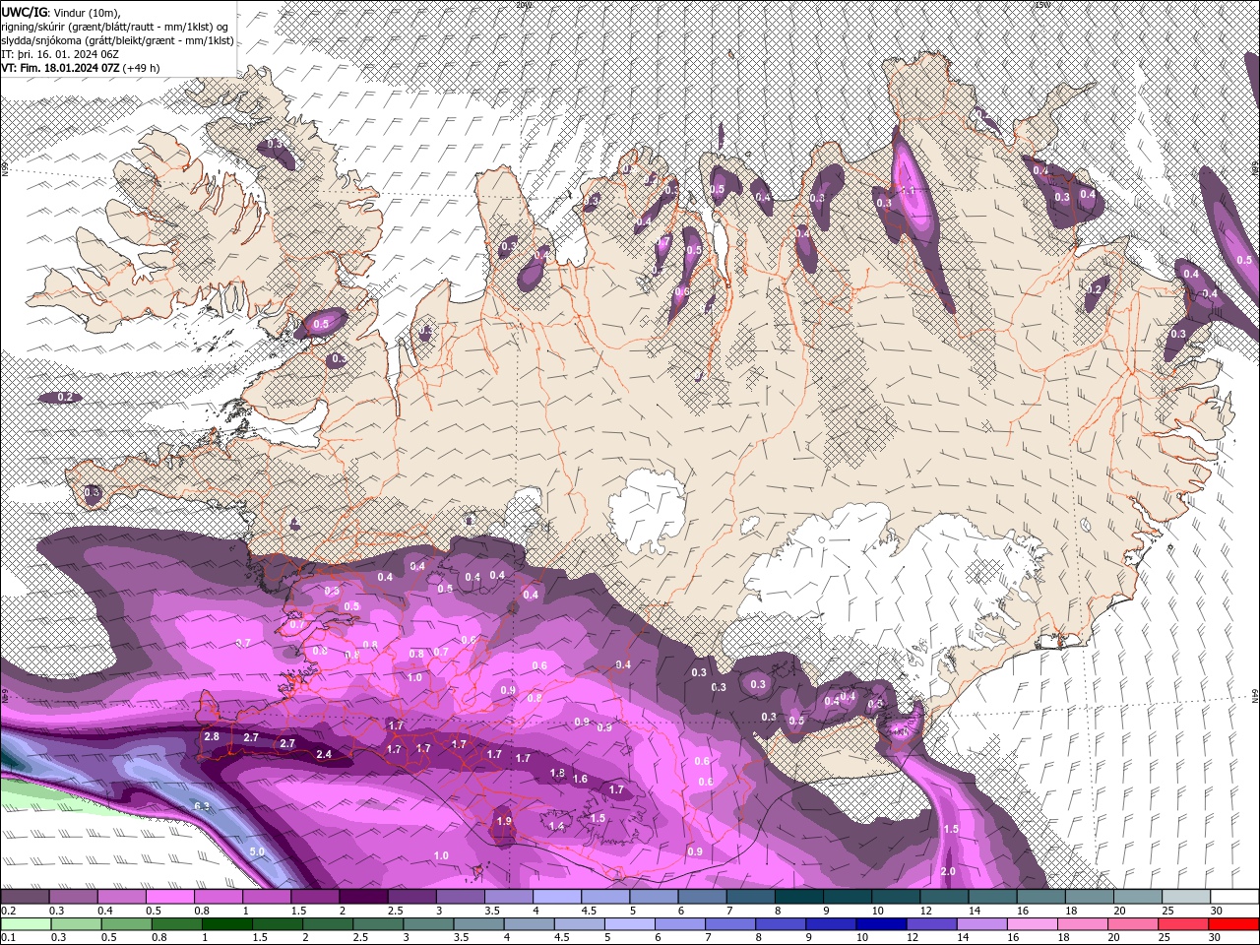Click the '12' label on the blue rain scale
Image resolution: width=1260 pixels, height=945 pixels.
click(913, 938)
